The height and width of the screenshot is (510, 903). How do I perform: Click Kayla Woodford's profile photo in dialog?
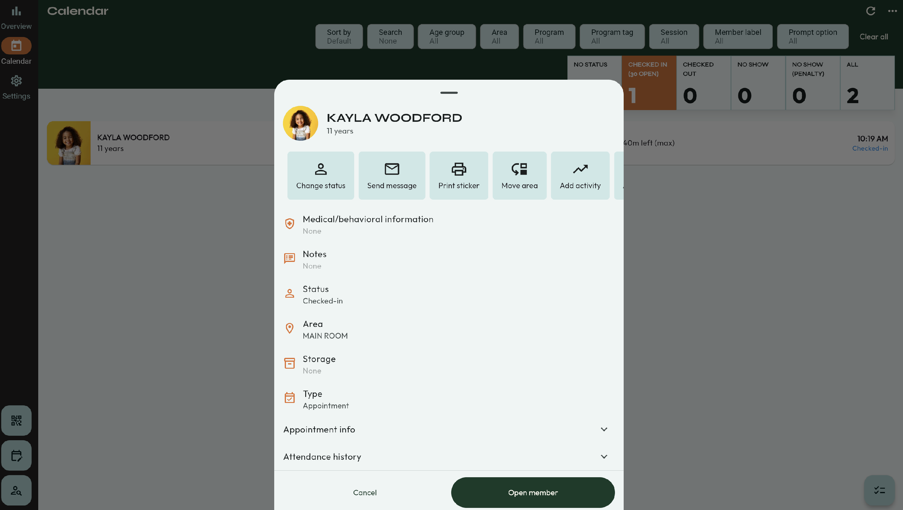click(300, 123)
